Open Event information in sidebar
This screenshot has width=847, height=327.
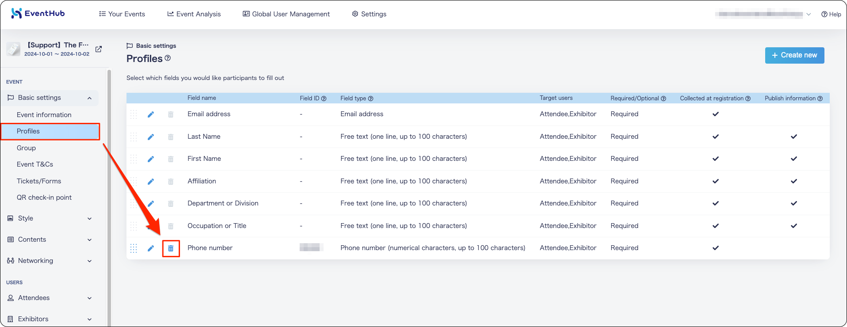(44, 115)
